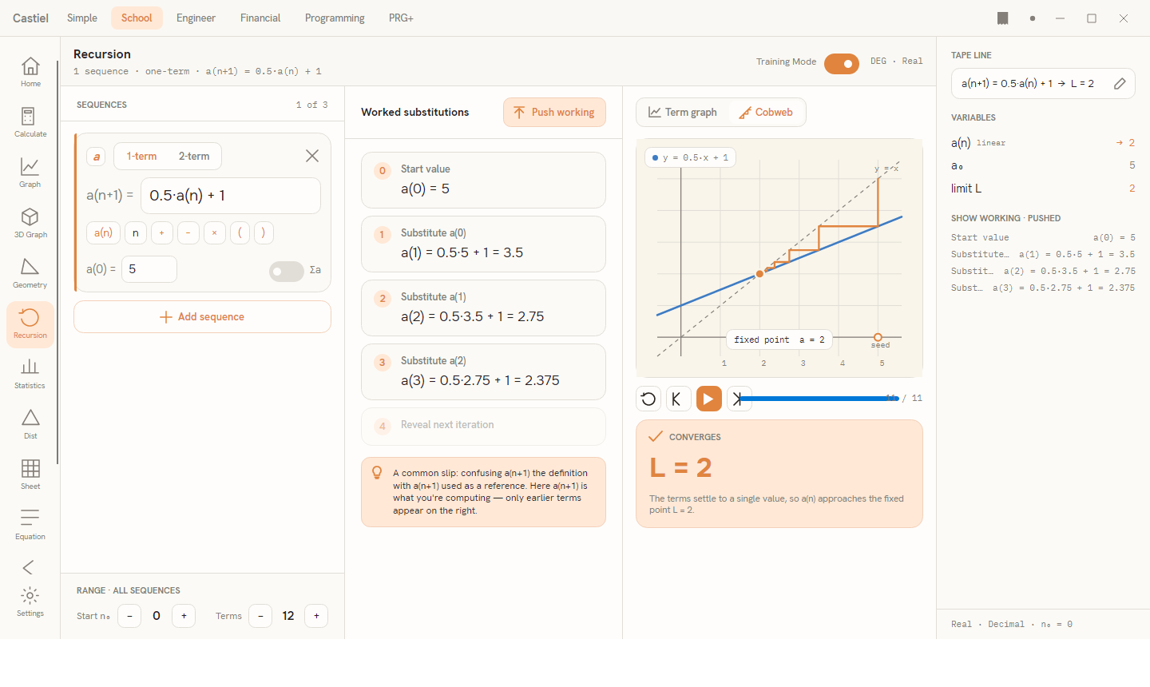Switch to Engineer mode tab
This screenshot has height=687, width=1150.
(196, 18)
